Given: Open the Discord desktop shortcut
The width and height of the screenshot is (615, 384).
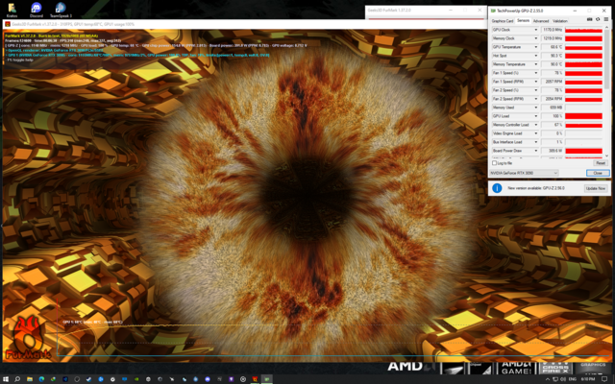Looking at the screenshot, I should point(37,10).
